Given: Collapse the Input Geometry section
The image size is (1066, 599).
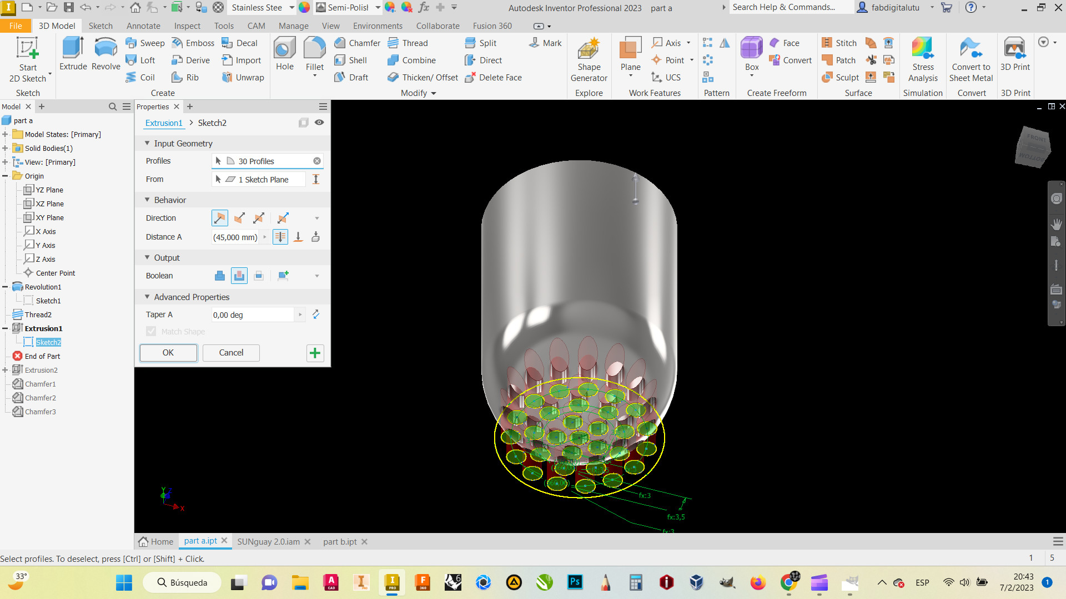Looking at the screenshot, I should pyautogui.click(x=147, y=143).
